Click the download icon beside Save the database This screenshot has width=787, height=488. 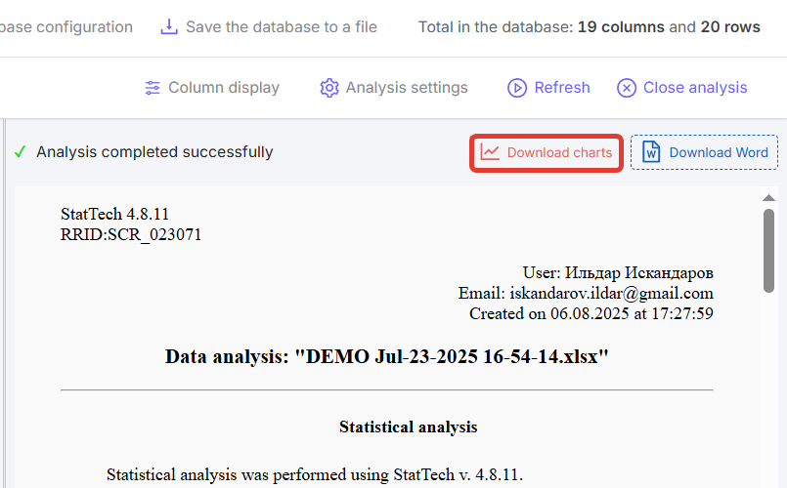169,27
